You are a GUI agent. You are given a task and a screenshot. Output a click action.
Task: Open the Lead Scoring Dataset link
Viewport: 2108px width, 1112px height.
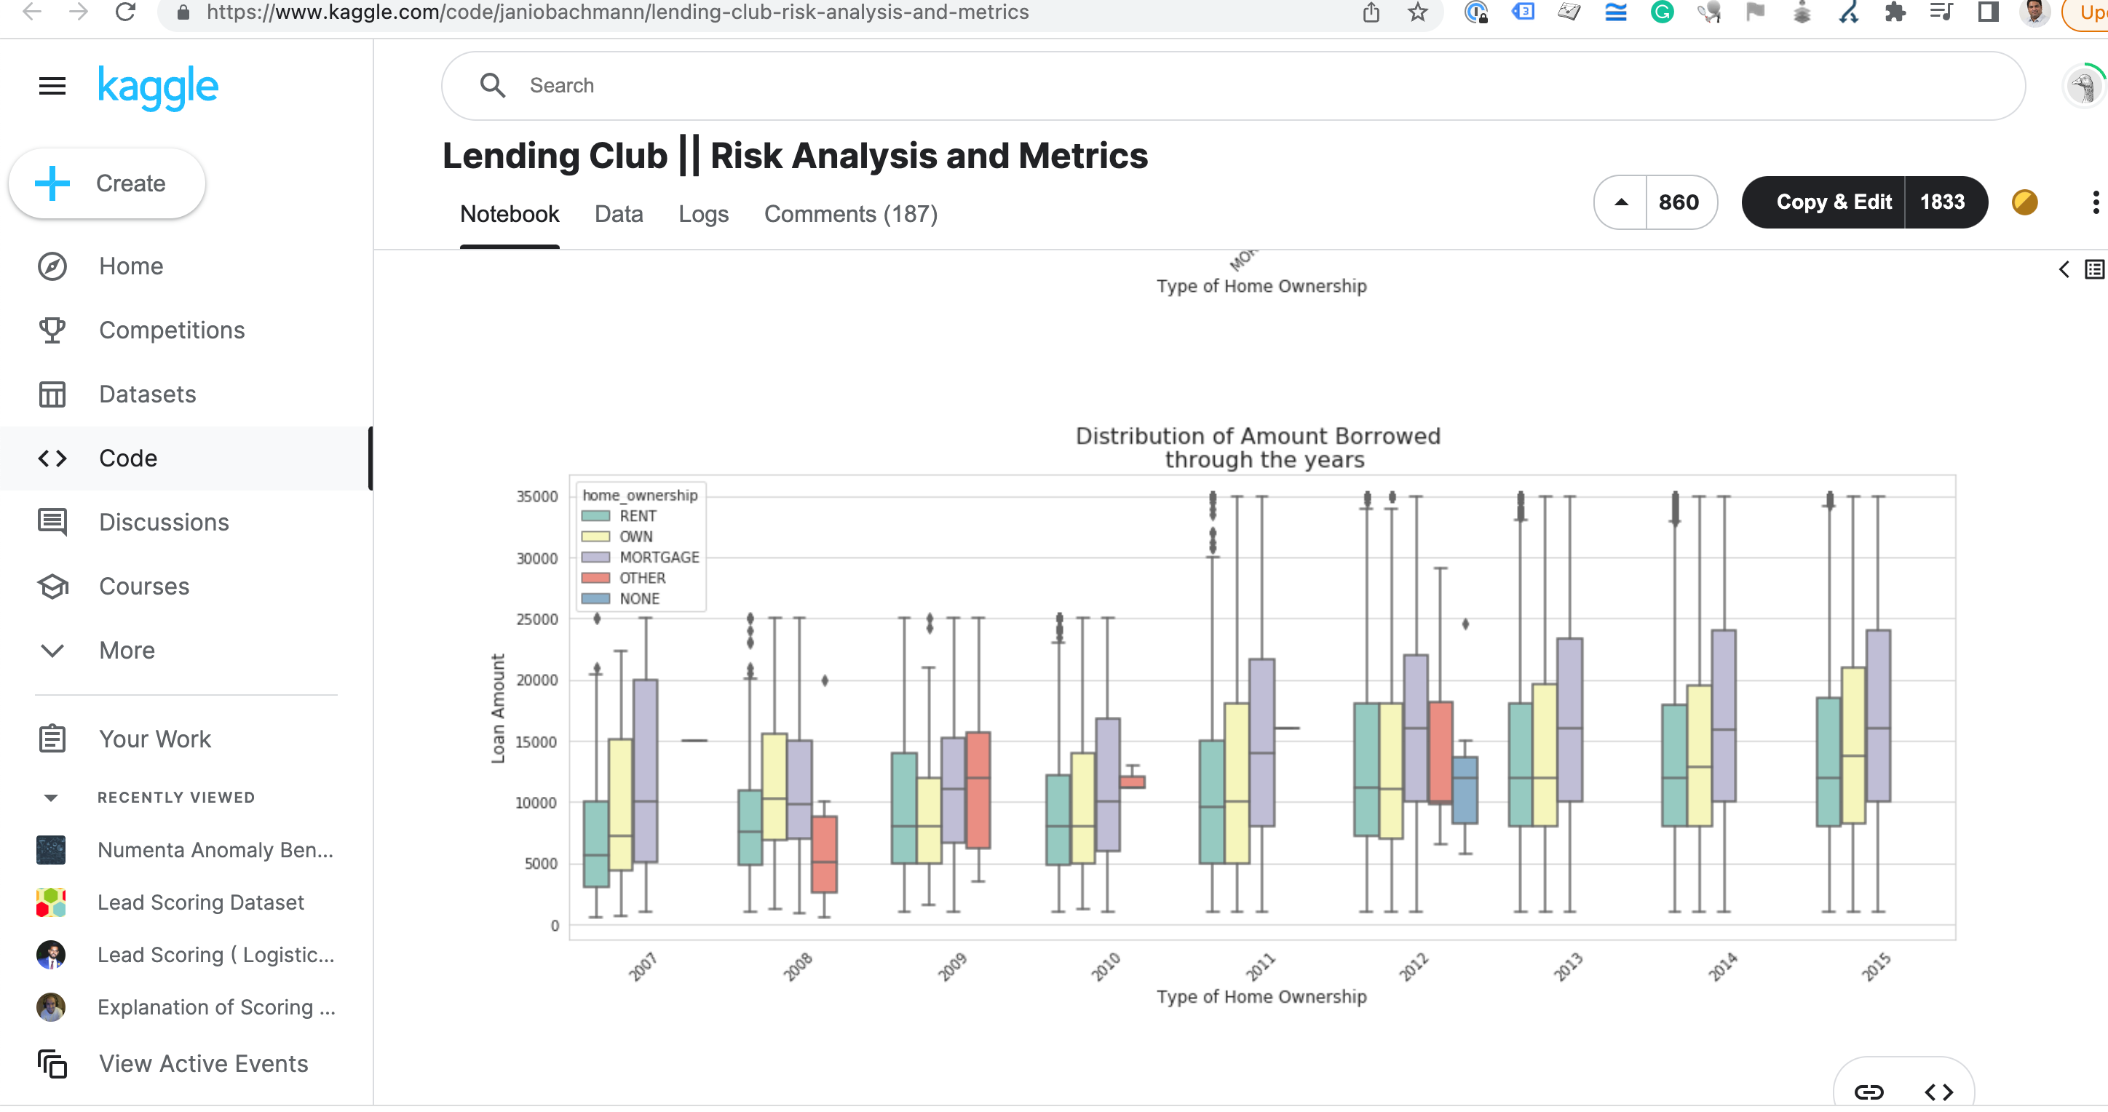[200, 902]
